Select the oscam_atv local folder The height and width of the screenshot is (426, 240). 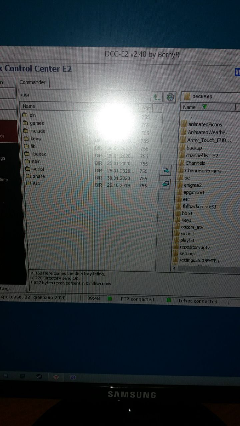tap(189, 227)
